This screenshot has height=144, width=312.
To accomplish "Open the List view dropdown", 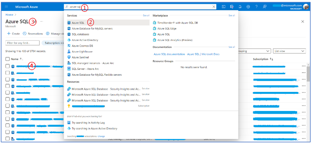I will pyautogui.click(x=289, y=51).
